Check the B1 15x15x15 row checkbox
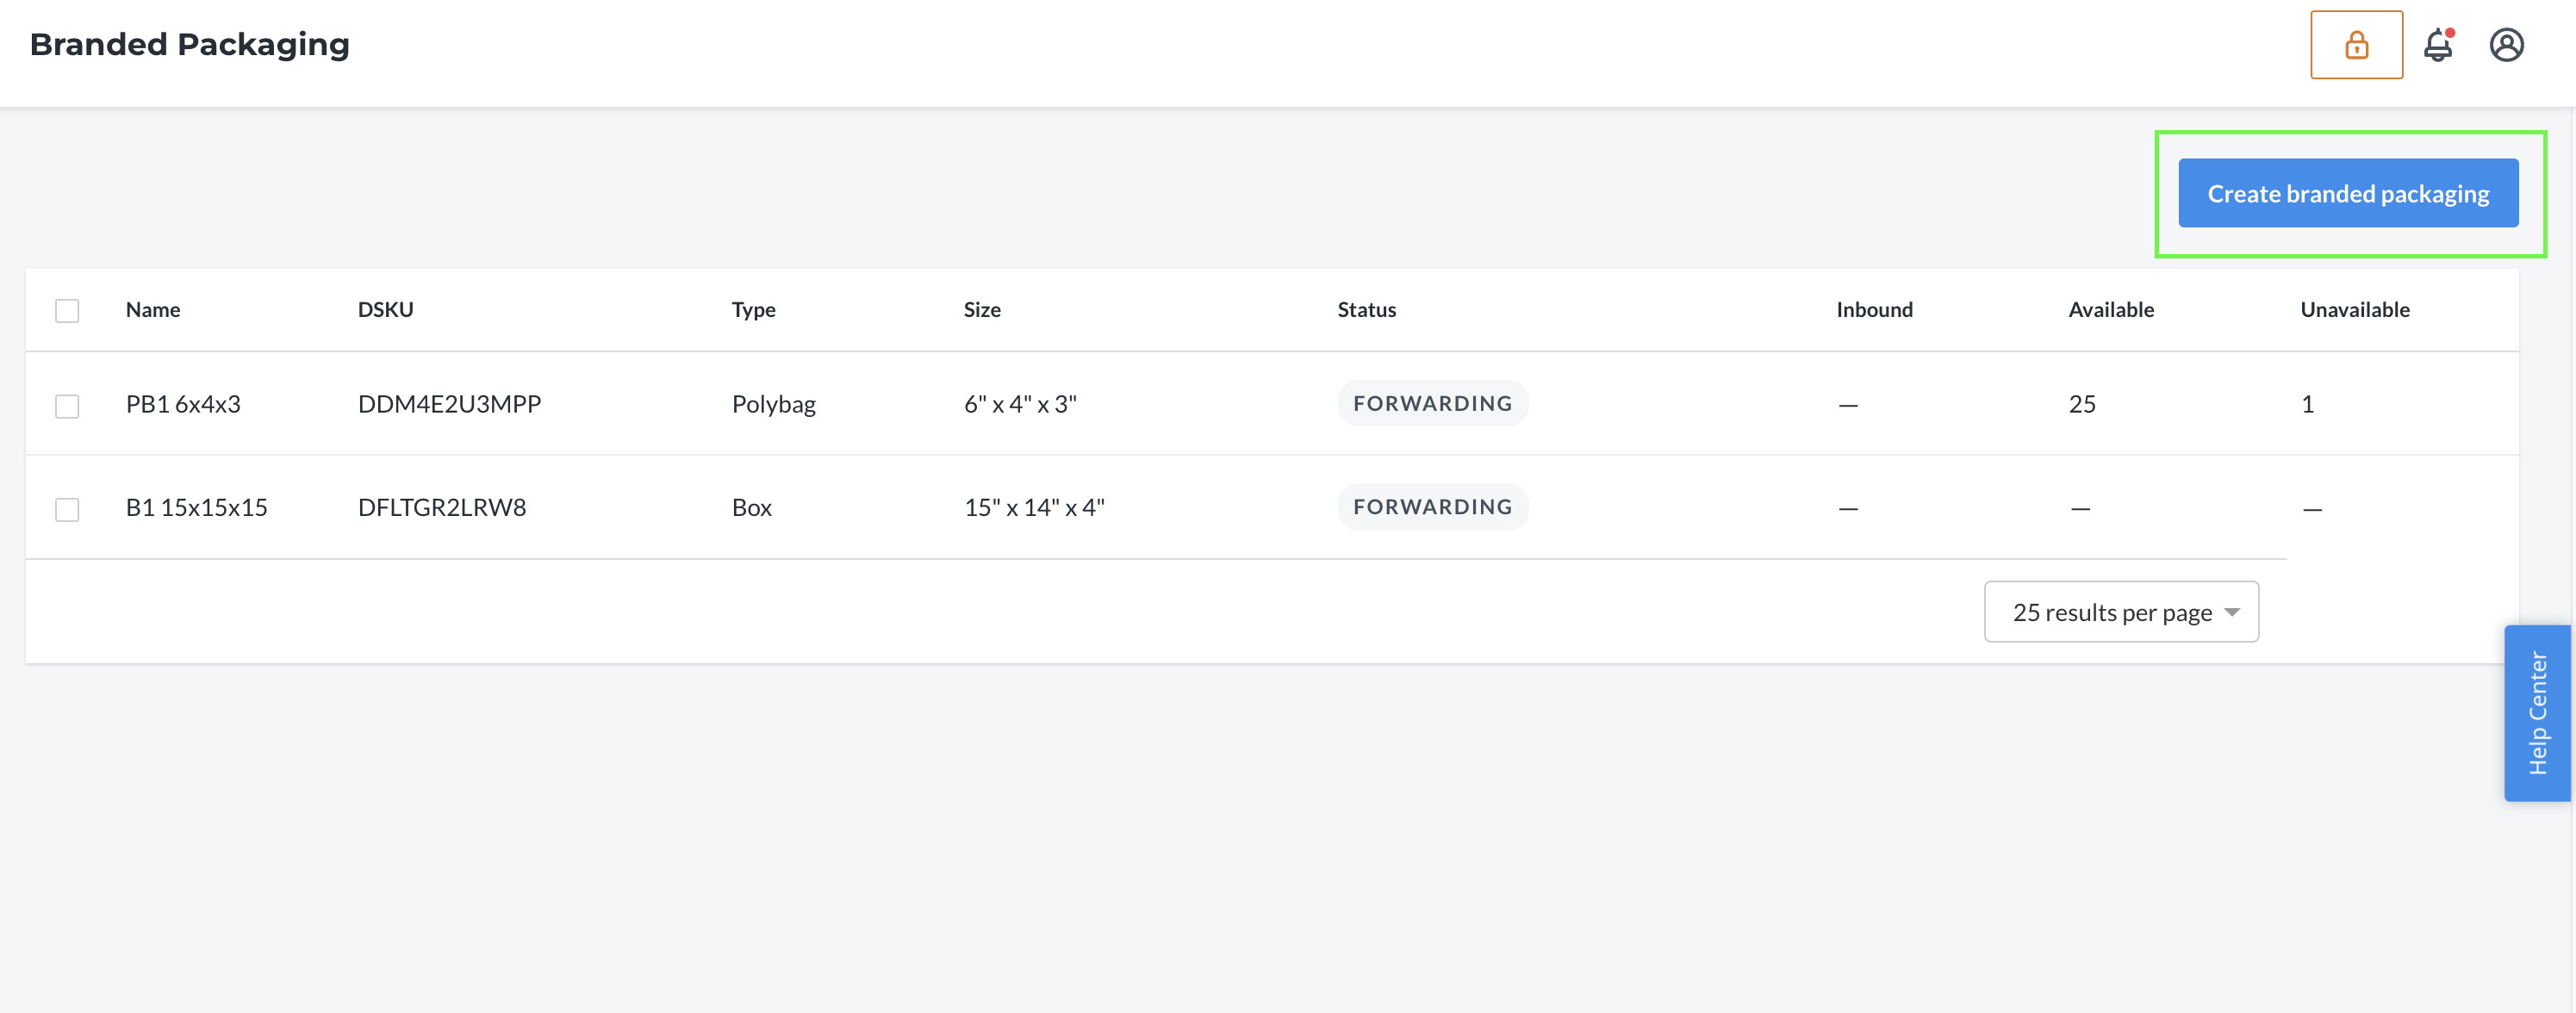 point(67,510)
